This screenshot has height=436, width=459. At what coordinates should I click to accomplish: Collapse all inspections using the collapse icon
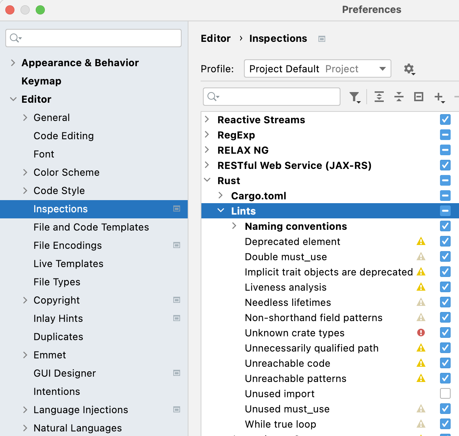pyautogui.click(x=399, y=97)
